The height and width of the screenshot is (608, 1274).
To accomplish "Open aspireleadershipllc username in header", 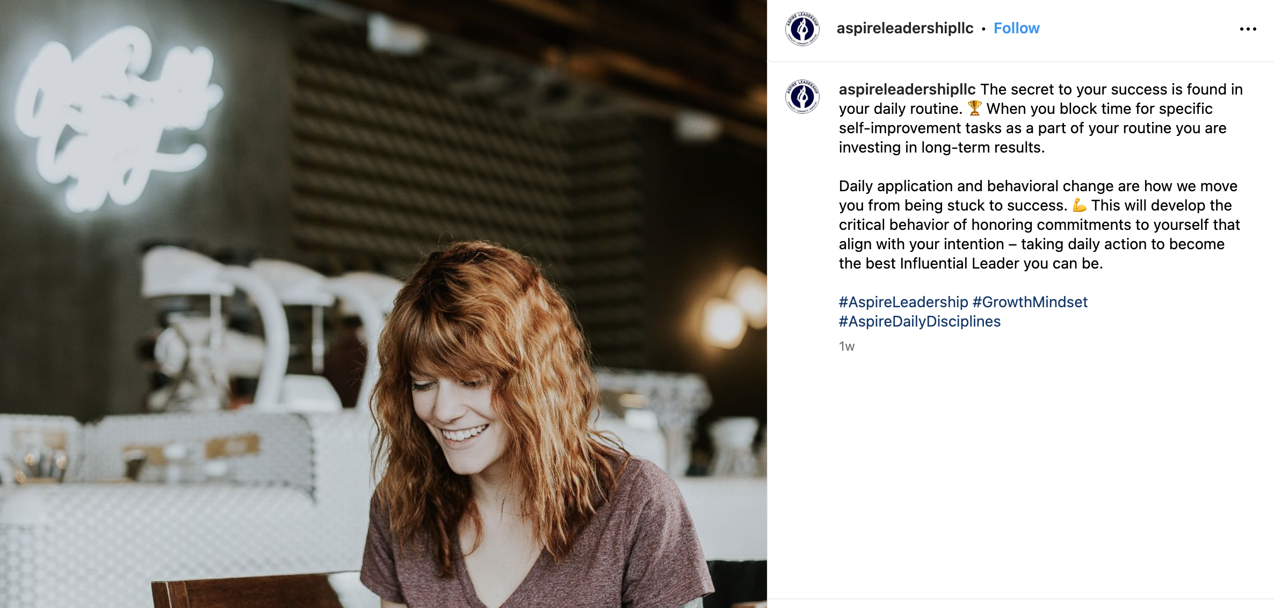I will pos(904,28).
